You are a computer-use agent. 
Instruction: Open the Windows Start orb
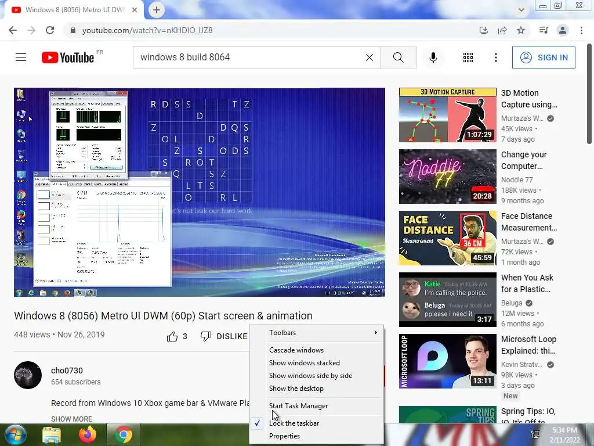pyautogui.click(x=16, y=434)
